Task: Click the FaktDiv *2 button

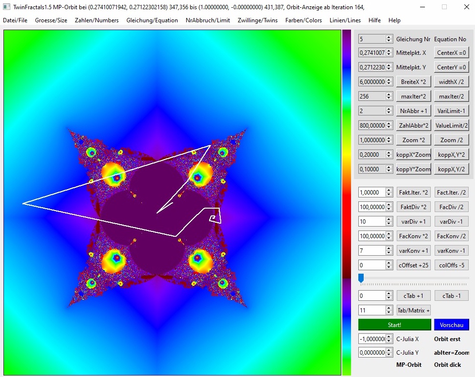Action: tap(414, 207)
